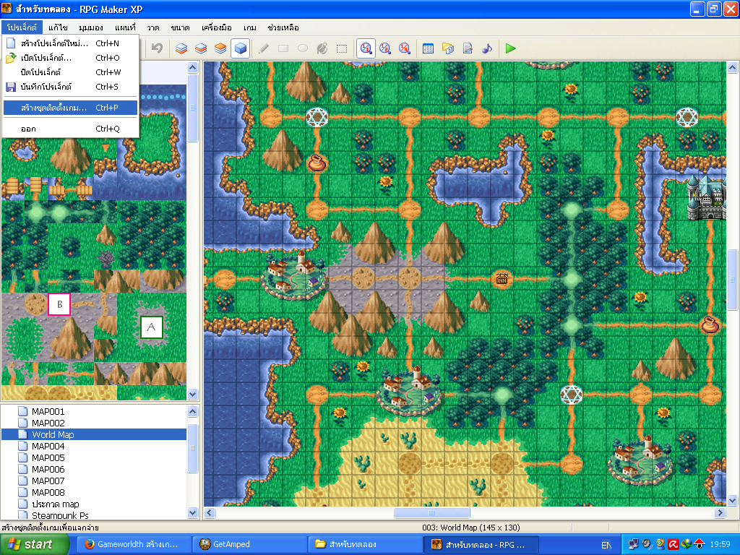
Task: Open the มุมมอง menu
Action: (90, 27)
